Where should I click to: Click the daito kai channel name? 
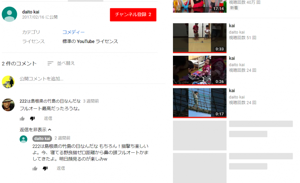tap(31, 12)
